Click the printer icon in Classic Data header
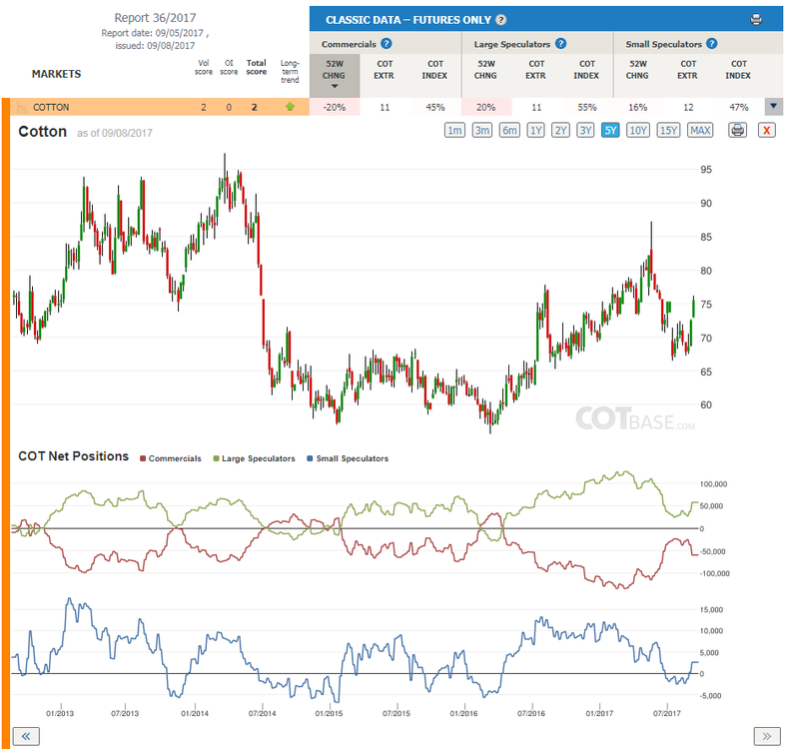The width and height of the screenshot is (785, 749). coord(756,20)
